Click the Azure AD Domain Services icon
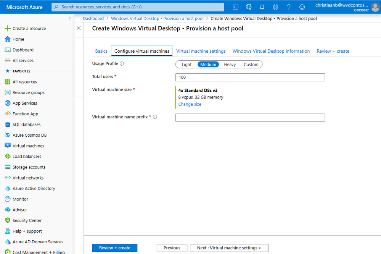This screenshot has height=254, width=381. pyautogui.click(x=8, y=242)
